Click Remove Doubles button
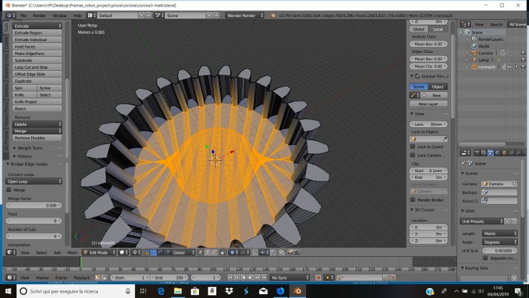The image size is (529, 298). pos(37,138)
